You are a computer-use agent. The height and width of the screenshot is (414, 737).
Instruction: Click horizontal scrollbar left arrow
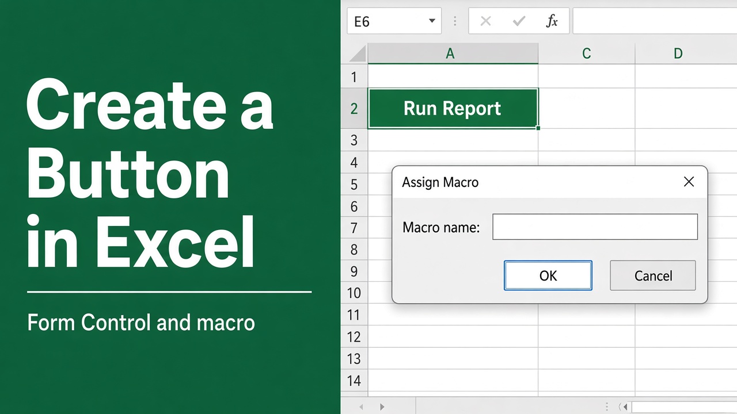click(x=625, y=407)
